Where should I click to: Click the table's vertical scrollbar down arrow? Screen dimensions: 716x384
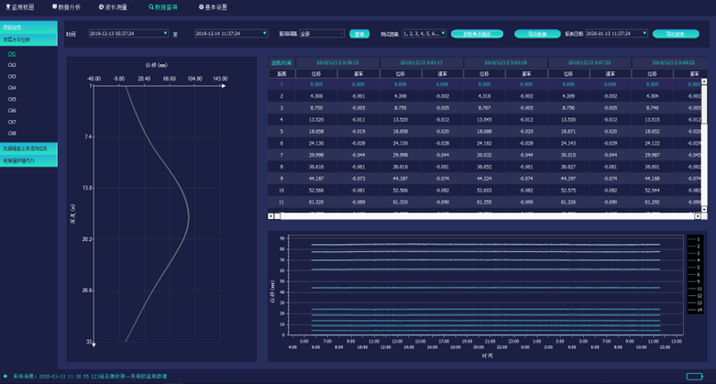click(704, 209)
